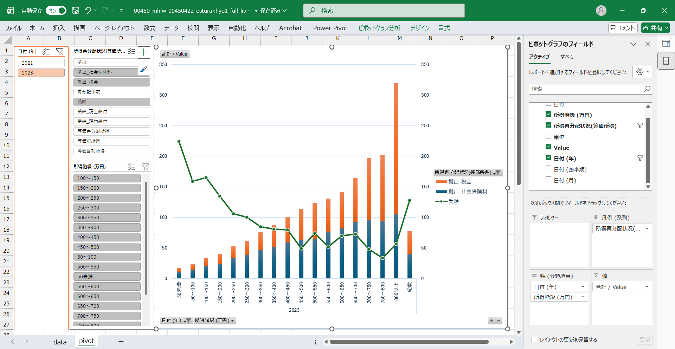The height and width of the screenshot is (349, 675).
Task: Check the 単位 field checkbox
Action: tap(548, 136)
